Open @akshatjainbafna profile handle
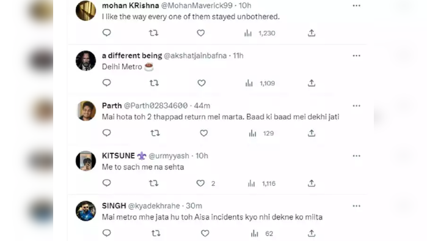Image resolution: width=427 pixels, height=241 pixels. pyautogui.click(x=195, y=56)
